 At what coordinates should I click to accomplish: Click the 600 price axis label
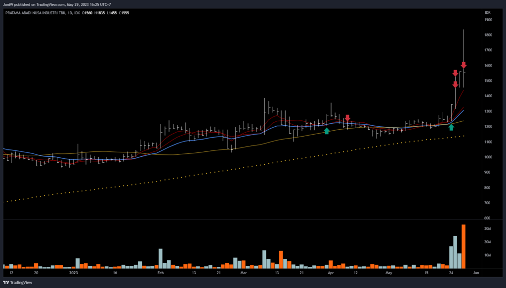488,218
